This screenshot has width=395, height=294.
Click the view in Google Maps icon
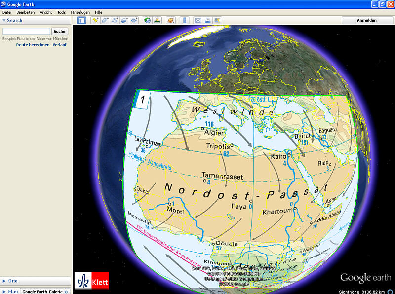[x=217, y=20]
